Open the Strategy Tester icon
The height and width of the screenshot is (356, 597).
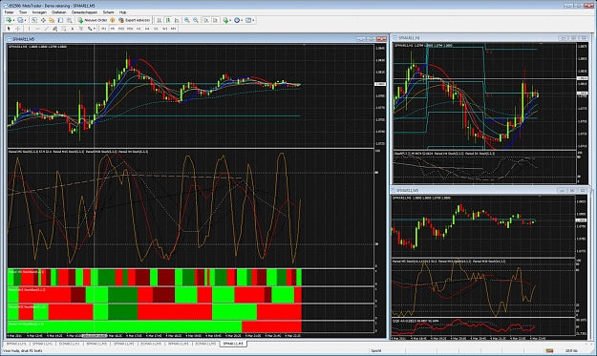70,20
